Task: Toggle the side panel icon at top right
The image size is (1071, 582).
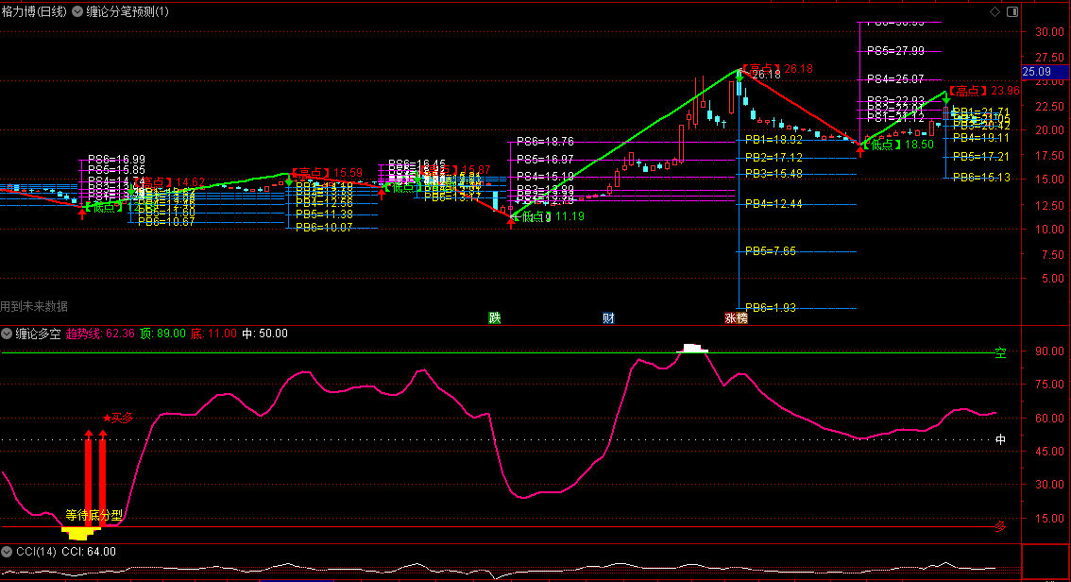Action: pos(1011,12)
